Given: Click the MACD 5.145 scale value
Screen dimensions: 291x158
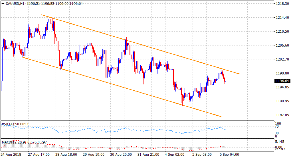Looking at the screenshot, I should pos(279,142).
